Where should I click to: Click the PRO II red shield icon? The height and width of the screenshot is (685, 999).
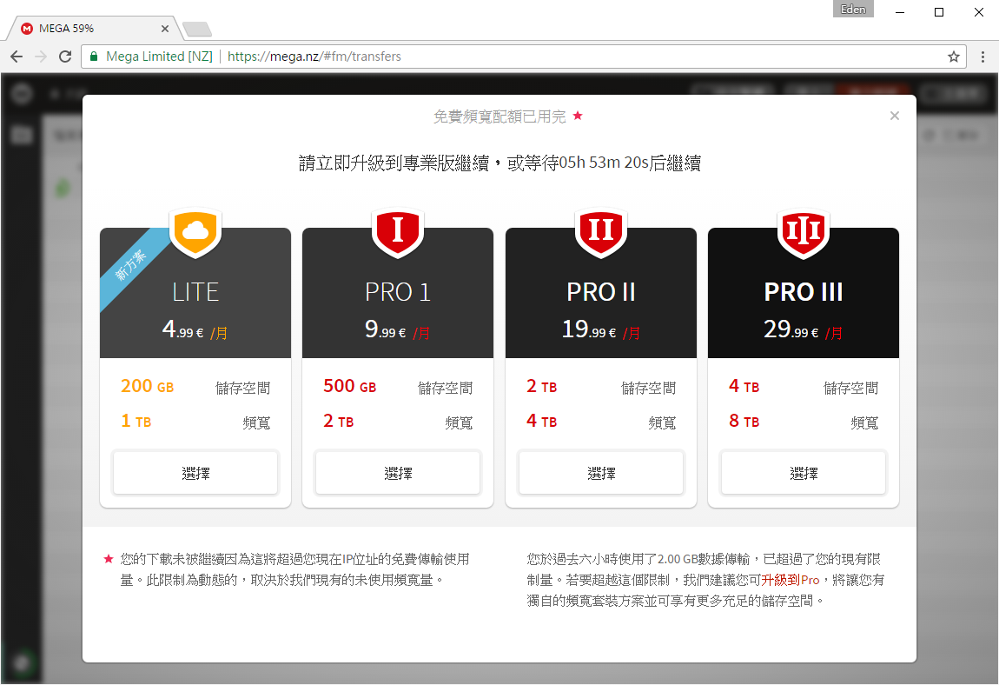click(x=601, y=233)
